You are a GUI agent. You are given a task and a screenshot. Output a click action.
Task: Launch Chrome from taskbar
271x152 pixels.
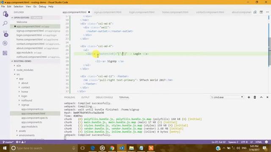(112, 148)
